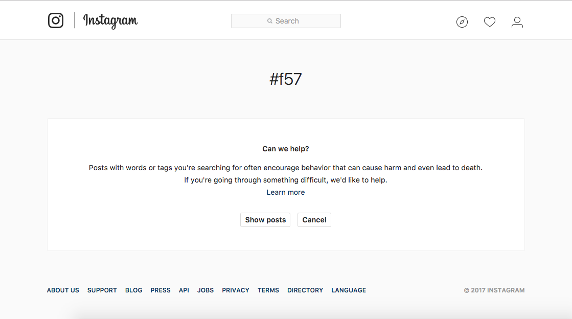Click the magnifier icon in the search box
Screen dimensions: 572x319
coord(269,21)
